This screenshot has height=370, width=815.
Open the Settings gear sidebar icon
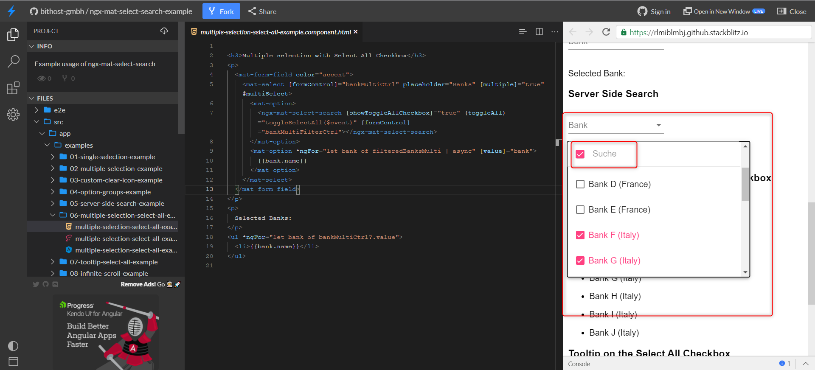13,114
